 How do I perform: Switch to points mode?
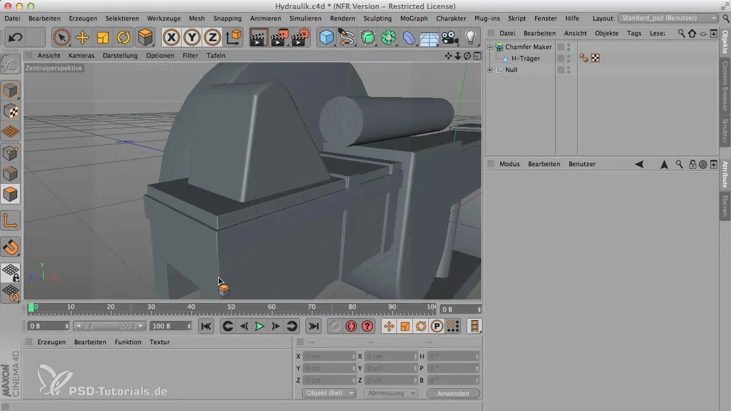click(x=10, y=153)
